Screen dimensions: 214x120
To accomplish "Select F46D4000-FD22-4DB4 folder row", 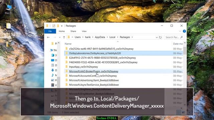I will (123, 62).
